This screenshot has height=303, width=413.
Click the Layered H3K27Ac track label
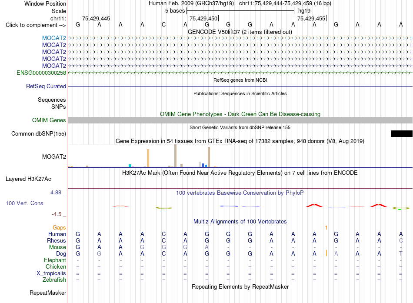[x=28, y=179]
